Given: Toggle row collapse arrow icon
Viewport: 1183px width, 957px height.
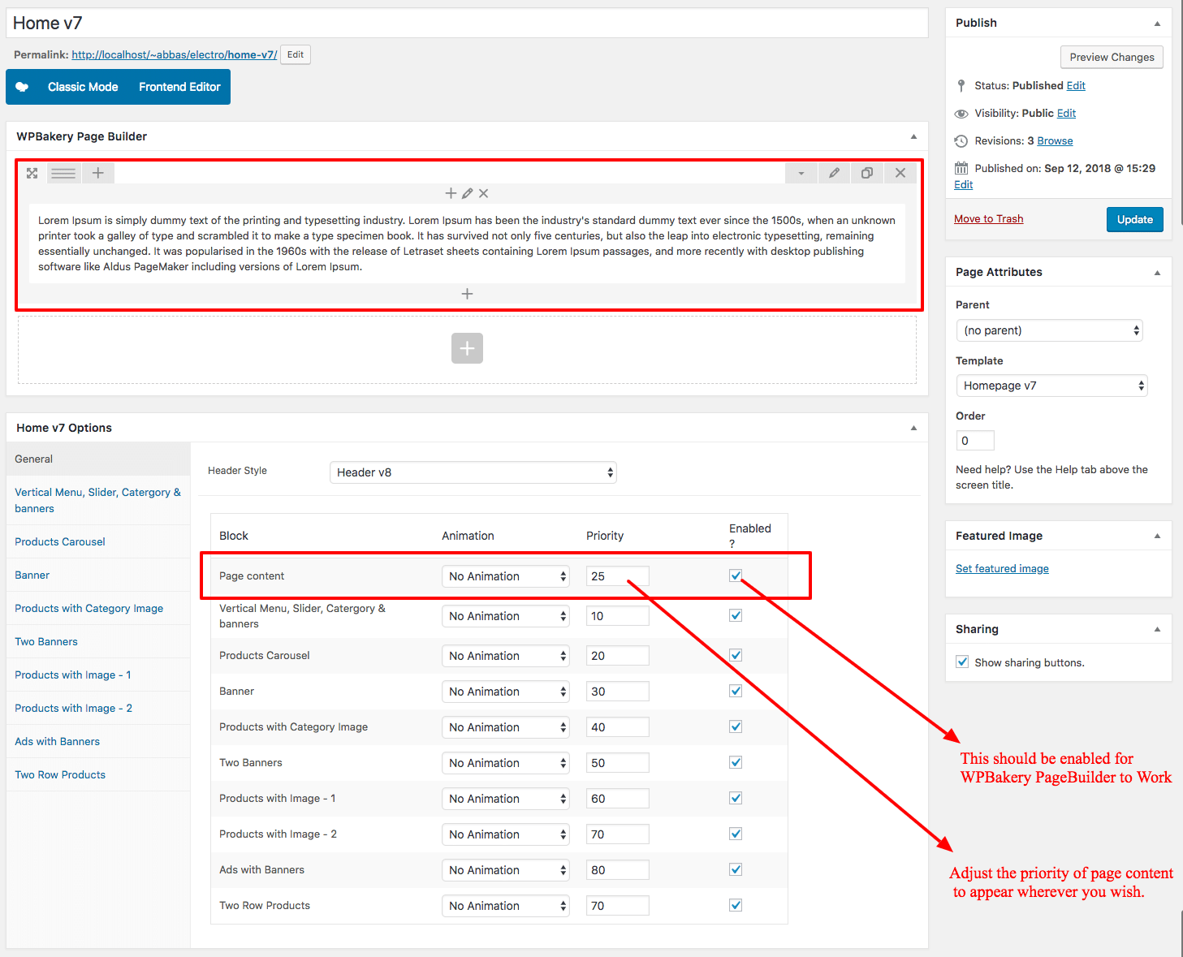Looking at the screenshot, I should click(801, 173).
